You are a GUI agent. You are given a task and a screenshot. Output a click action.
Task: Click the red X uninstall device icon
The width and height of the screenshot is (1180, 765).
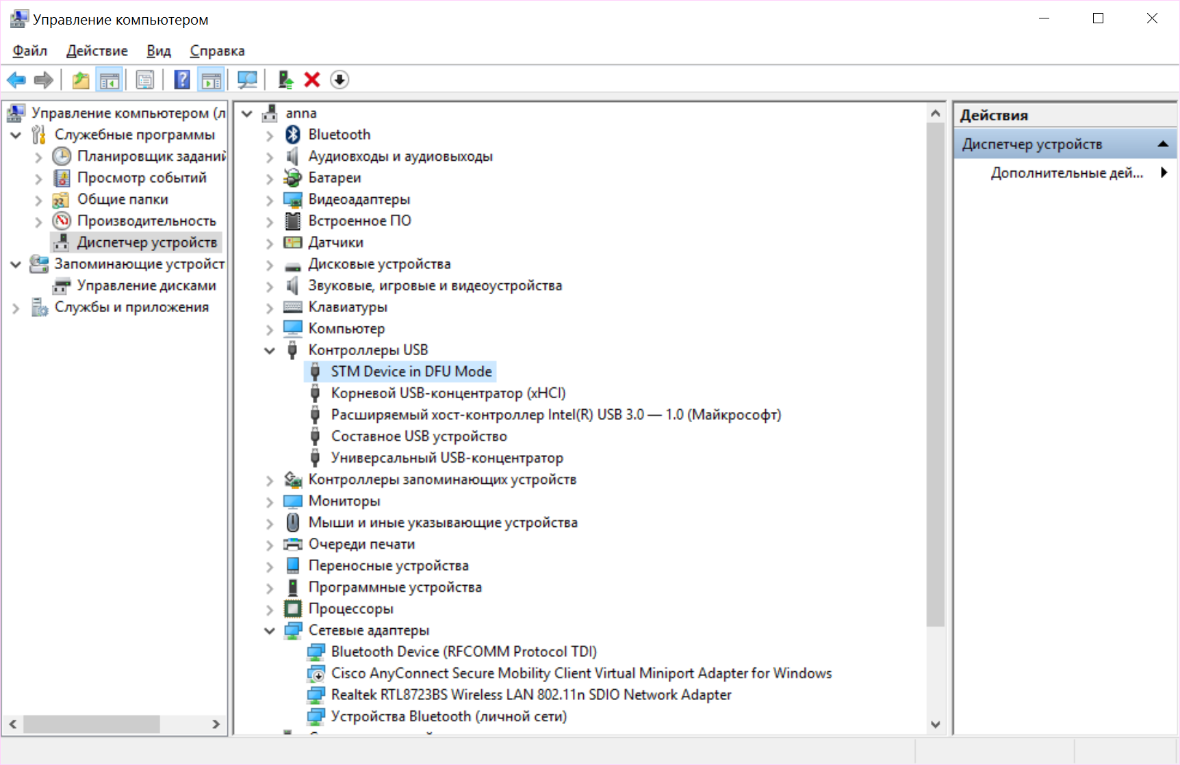coord(312,80)
